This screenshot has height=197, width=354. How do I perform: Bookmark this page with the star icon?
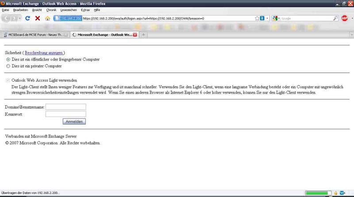257,18
